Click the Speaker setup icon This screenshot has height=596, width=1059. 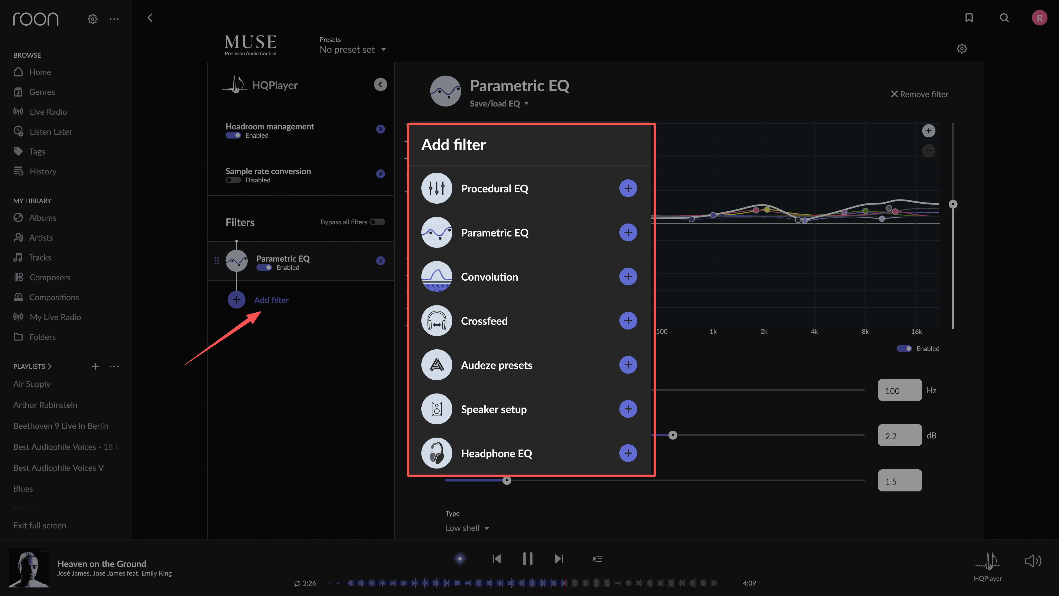[437, 409]
